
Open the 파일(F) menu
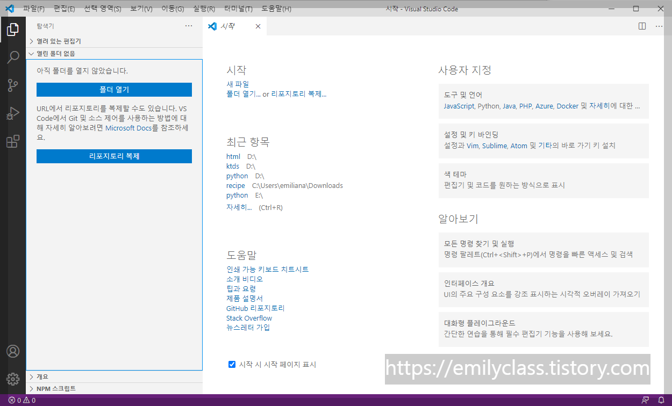(34, 9)
